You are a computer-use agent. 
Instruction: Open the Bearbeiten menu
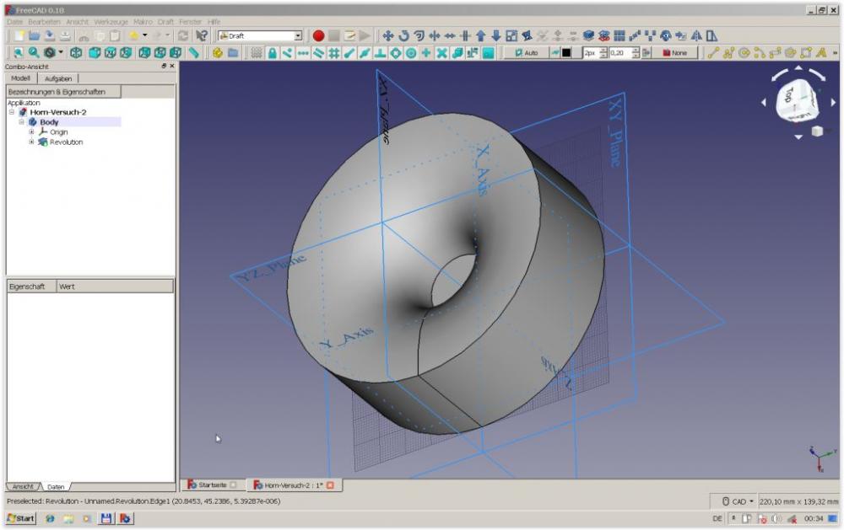(x=44, y=22)
